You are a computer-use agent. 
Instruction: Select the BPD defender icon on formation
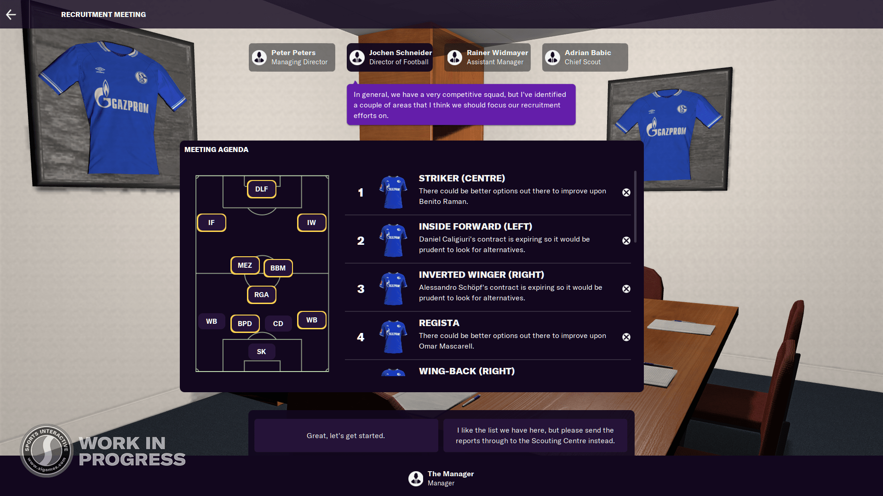coord(245,322)
